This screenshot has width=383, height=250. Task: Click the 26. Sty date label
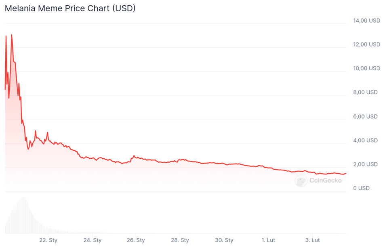pos(136,240)
